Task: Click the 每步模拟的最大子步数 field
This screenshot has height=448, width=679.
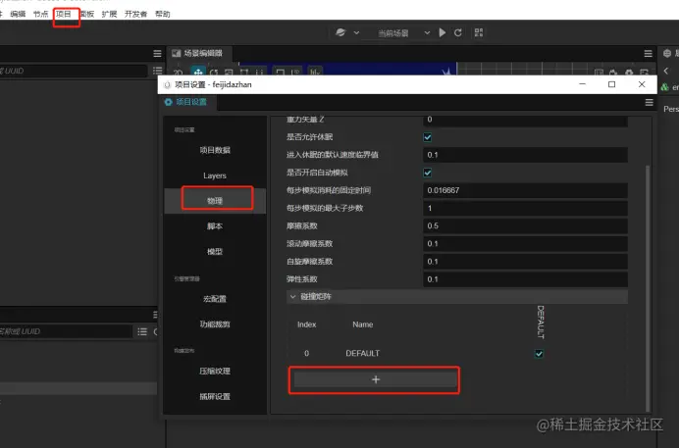Action: click(525, 208)
